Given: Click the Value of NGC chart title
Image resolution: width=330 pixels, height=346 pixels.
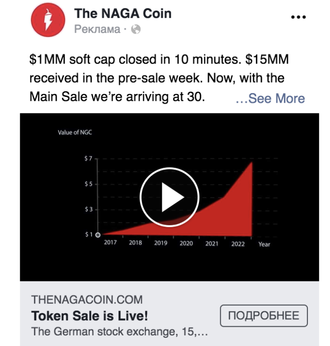Looking at the screenshot, I should click(x=75, y=133).
